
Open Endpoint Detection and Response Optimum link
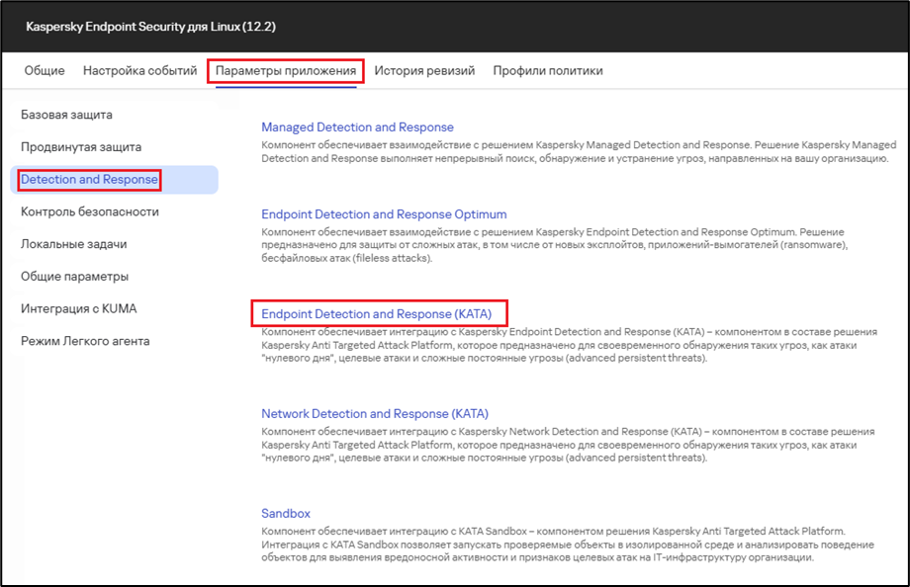click(384, 214)
